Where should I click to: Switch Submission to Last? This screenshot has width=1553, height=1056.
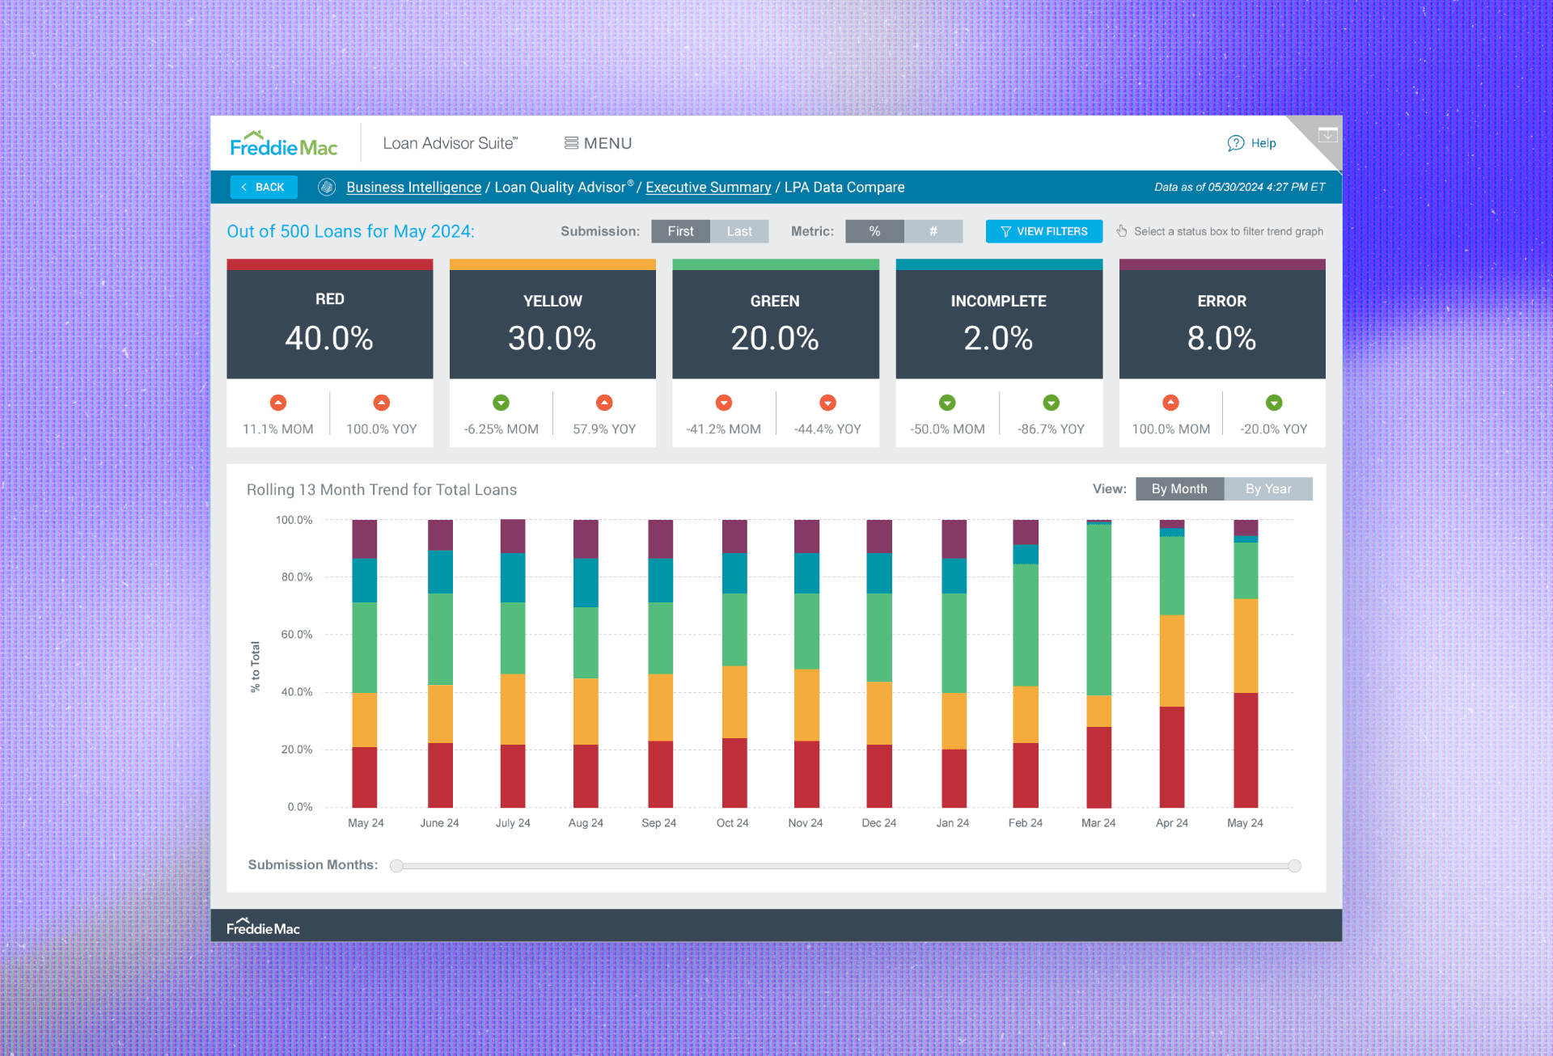tap(739, 231)
